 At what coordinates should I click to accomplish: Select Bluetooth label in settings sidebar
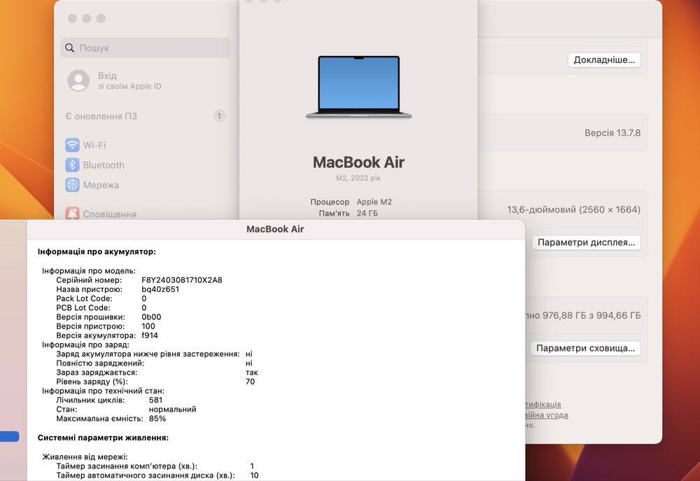(104, 165)
